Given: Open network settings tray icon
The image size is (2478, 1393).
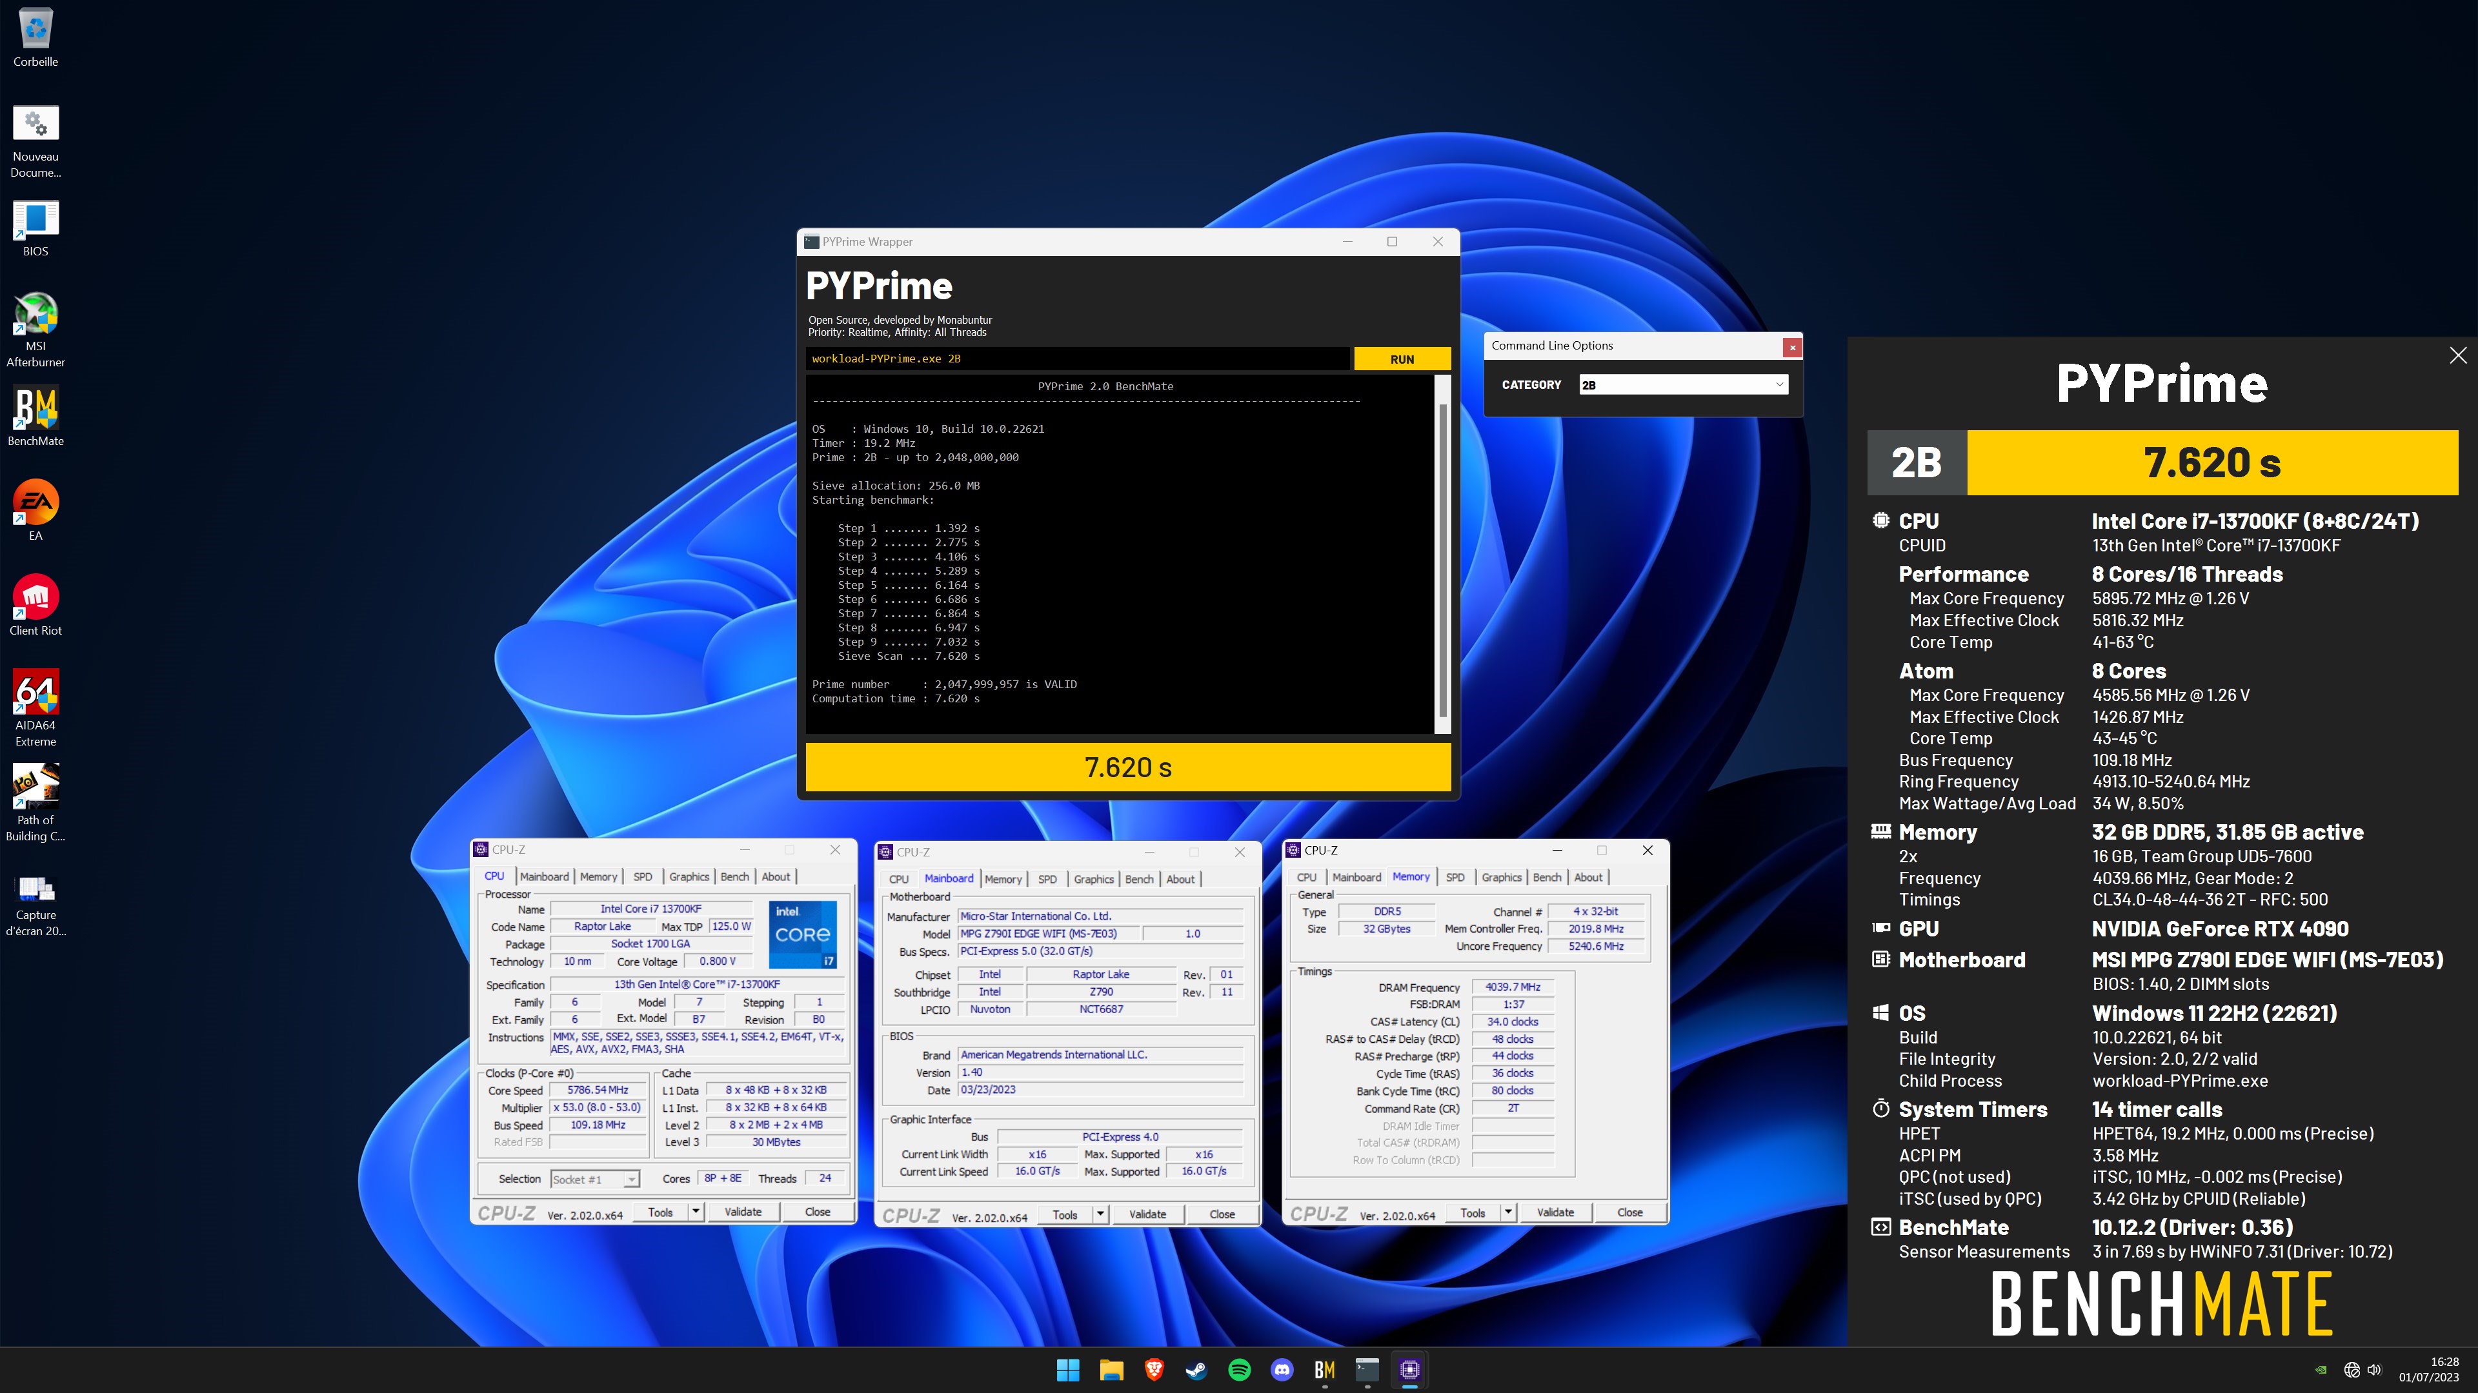Looking at the screenshot, I should pos(2352,1370).
